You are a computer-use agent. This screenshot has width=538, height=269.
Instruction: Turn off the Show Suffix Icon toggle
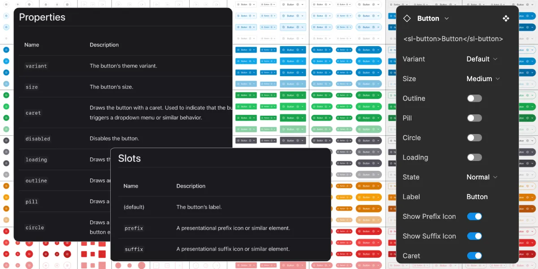pos(474,236)
